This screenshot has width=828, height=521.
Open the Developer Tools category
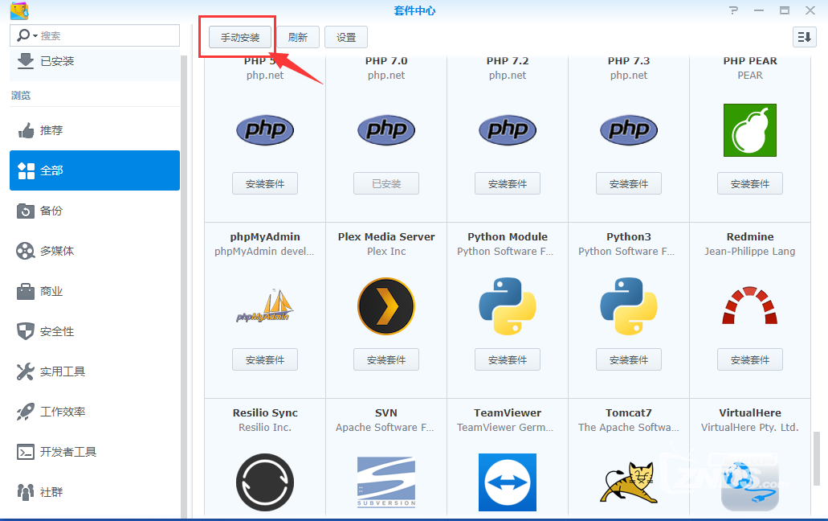pyautogui.click(x=95, y=452)
